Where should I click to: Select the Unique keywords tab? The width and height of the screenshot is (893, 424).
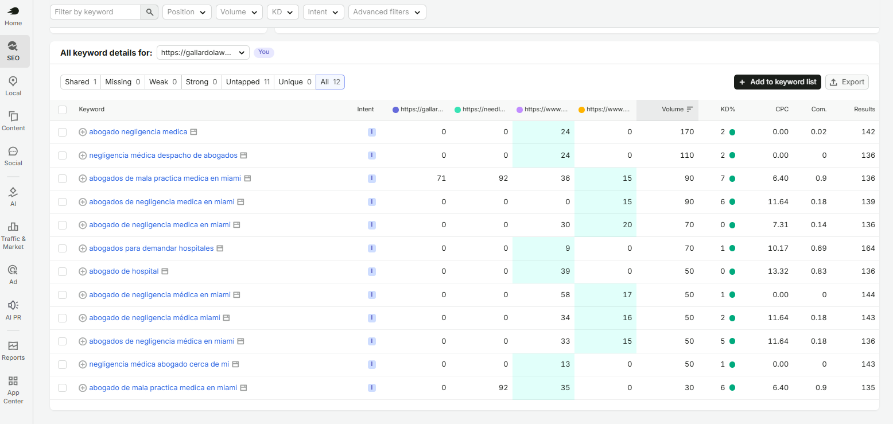(295, 82)
